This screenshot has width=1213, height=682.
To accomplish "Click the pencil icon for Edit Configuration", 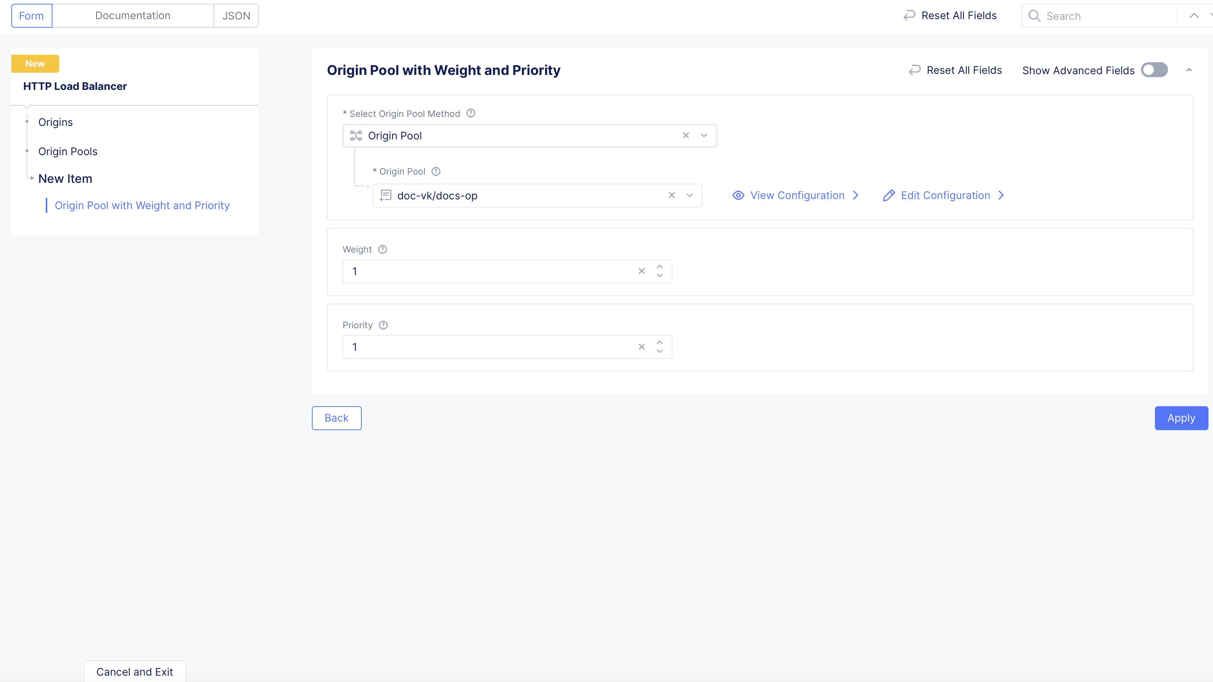I will pos(888,195).
